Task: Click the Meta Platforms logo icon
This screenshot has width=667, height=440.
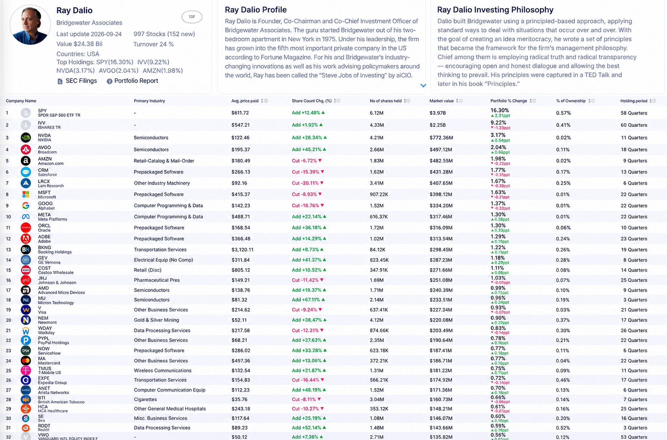Action: point(26,217)
